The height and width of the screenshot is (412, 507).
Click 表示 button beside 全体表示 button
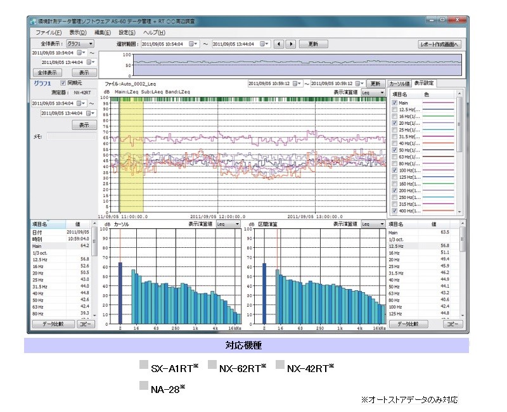pyautogui.click(x=84, y=72)
